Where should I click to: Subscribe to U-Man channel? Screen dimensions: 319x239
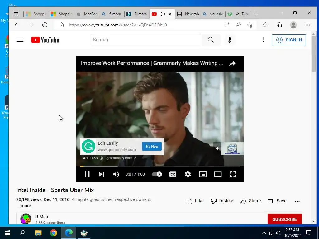pyautogui.click(x=285, y=219)
